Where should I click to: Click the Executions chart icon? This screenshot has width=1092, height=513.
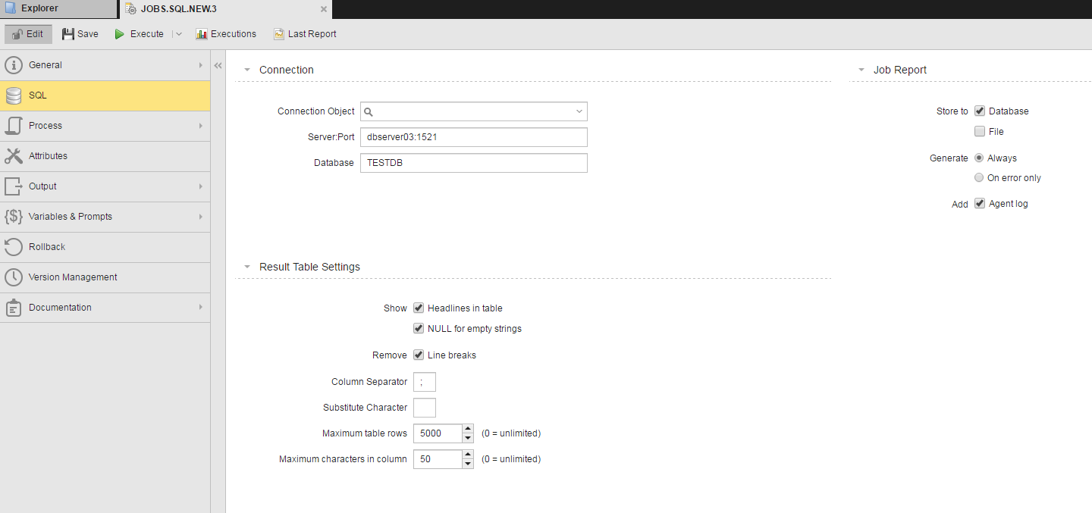[x=201, y=33]
